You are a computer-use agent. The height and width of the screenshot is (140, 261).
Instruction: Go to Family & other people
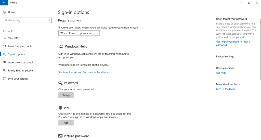tap(20, 71)
